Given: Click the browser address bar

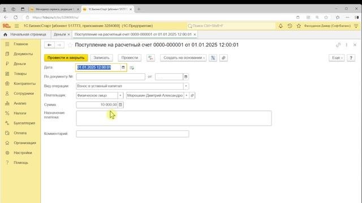Looking at the screenshot, I should click(160, 17).
